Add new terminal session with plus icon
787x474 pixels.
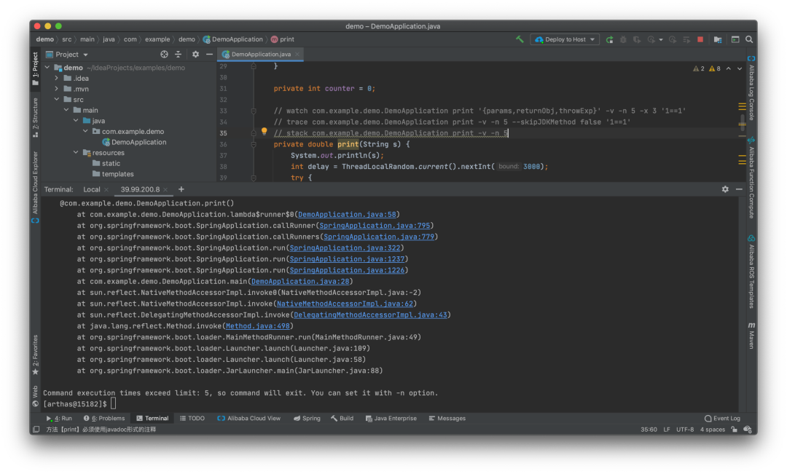coord(181,189)
